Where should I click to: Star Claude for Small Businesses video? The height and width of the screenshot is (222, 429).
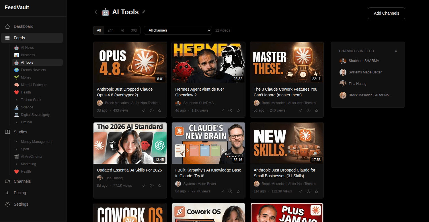coord(317,191)
